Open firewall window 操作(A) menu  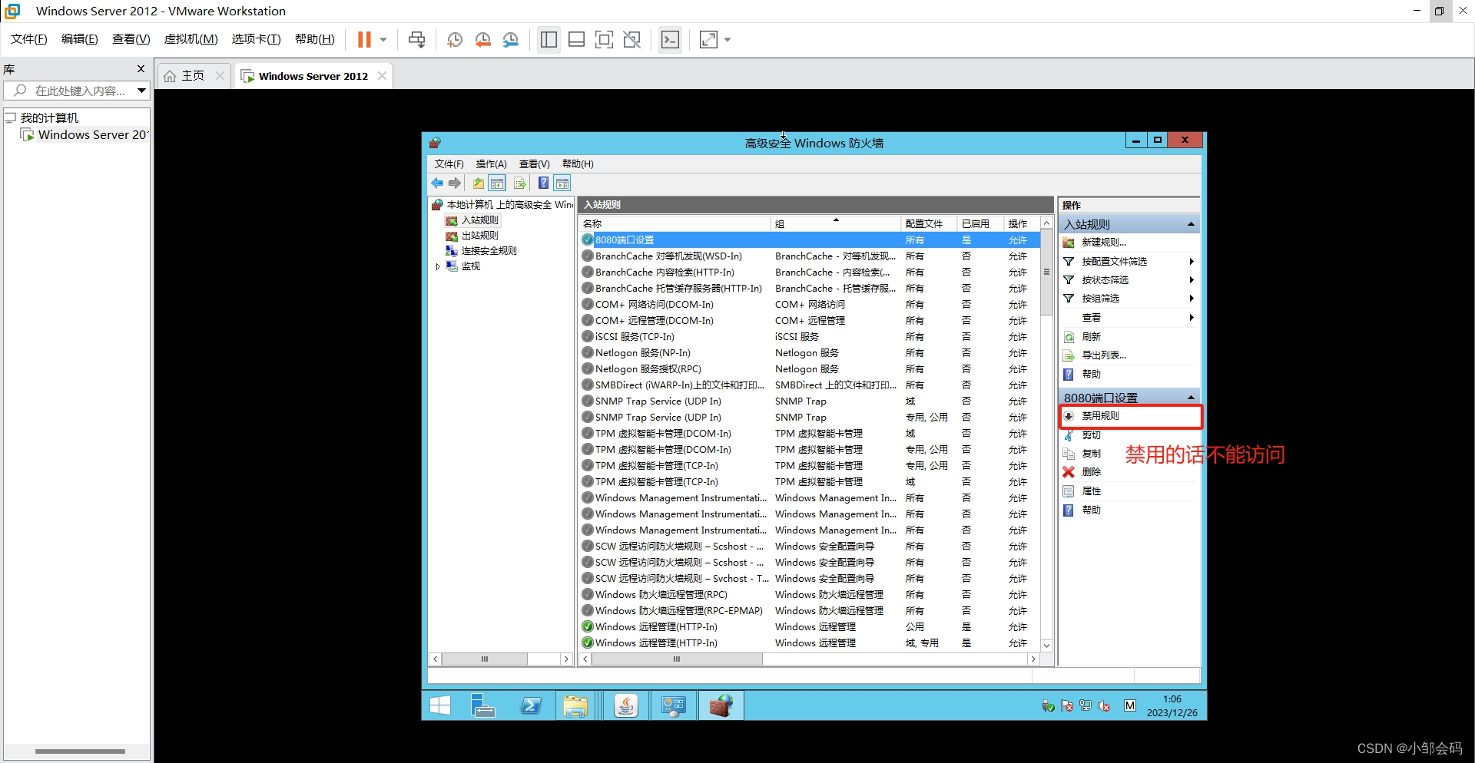tap(491, 163)
